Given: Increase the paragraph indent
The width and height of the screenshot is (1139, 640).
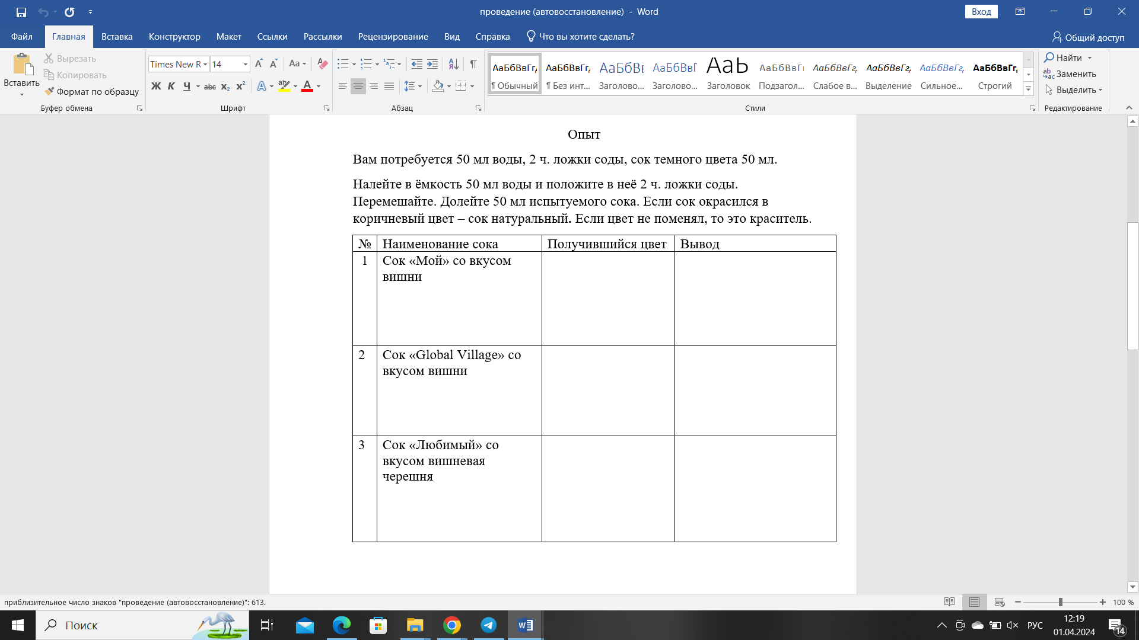Looking at the screenshot, I should [432, 64].
